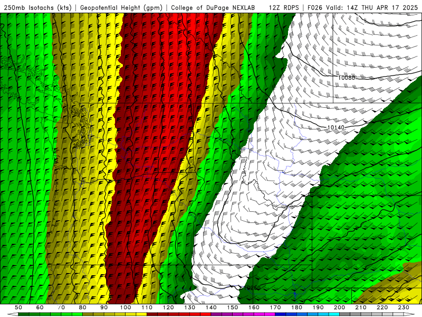Screen dimensions: 422x317
Task: Click the 90 value on the color scale
Action: [x=104, y=307]
